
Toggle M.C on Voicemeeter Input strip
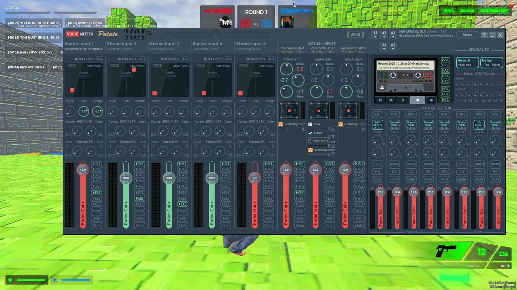coord(300,211)
